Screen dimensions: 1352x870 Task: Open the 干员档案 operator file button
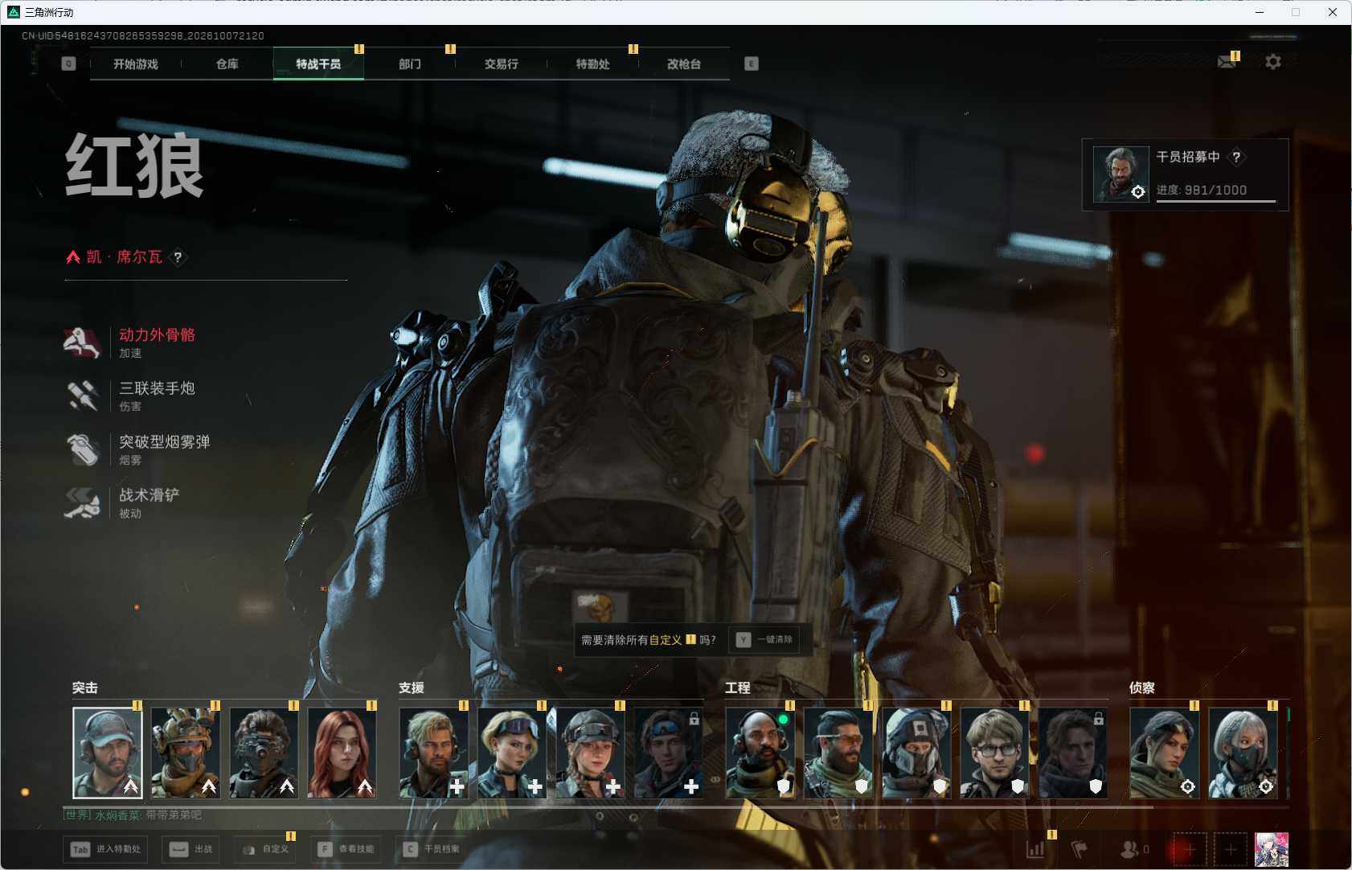431,849
